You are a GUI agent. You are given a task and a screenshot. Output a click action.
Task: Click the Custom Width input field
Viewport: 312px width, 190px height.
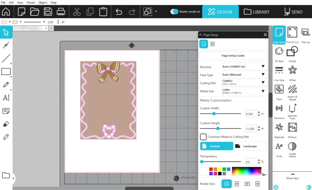coord(251,114)
